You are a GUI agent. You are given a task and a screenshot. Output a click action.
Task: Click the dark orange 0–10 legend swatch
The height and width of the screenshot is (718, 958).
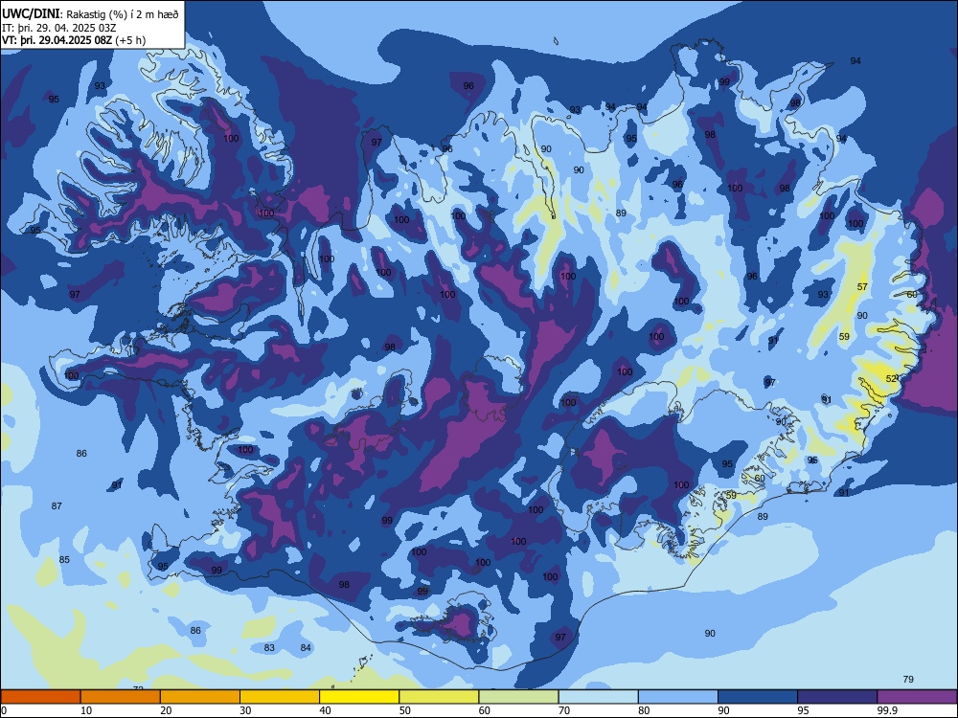tap(40, 697)
